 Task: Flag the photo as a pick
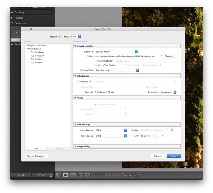point(96,175)
